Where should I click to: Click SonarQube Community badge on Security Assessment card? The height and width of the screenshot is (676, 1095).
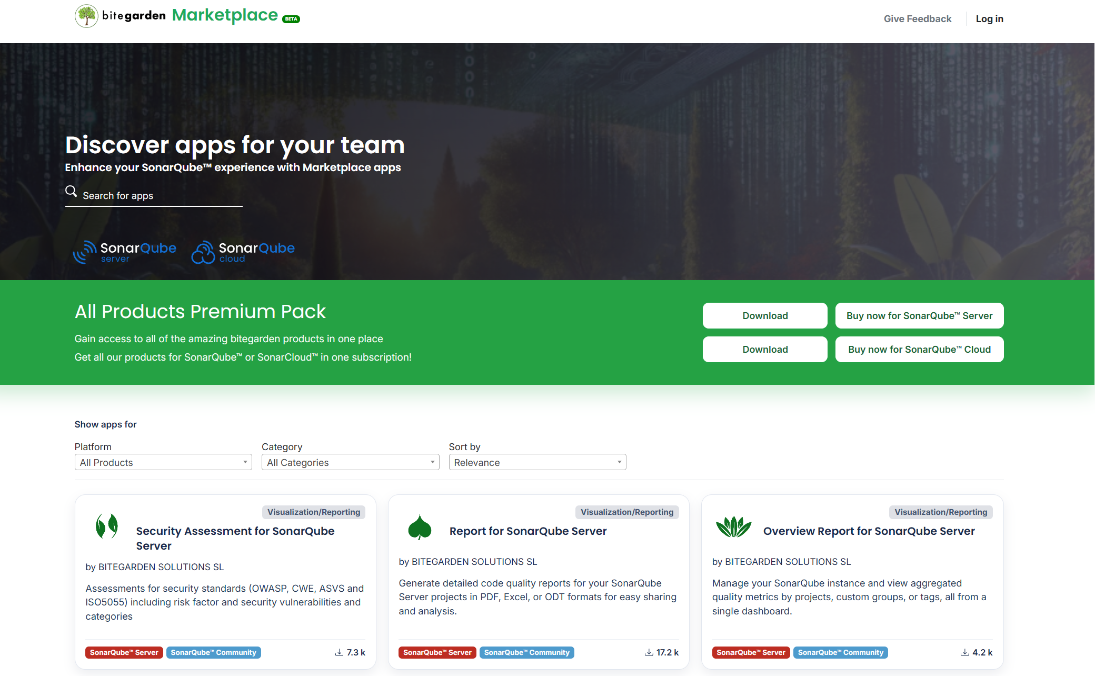[213, 652]
